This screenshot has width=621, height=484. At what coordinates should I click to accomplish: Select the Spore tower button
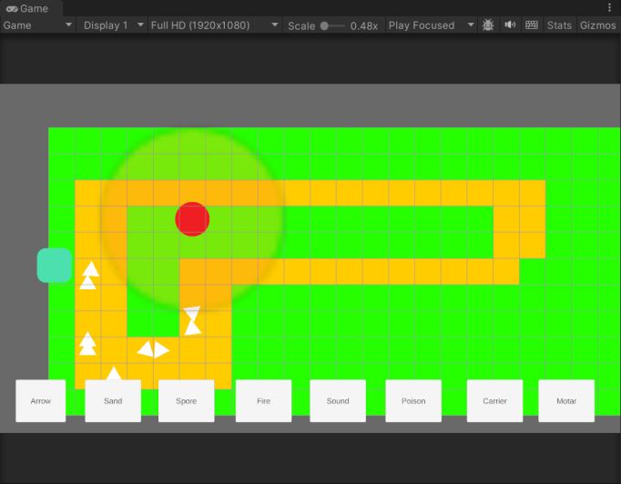(186, 401)
